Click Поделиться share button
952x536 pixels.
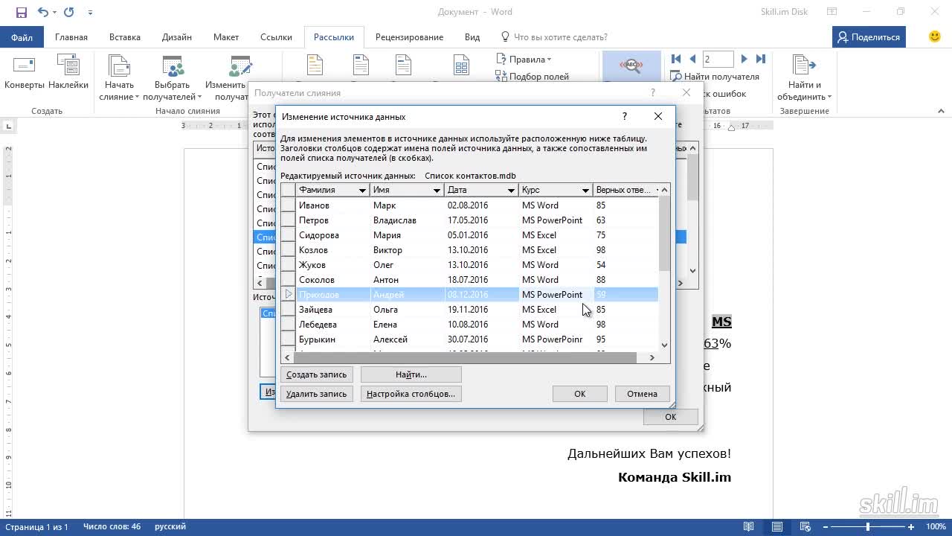click(869, 36)
